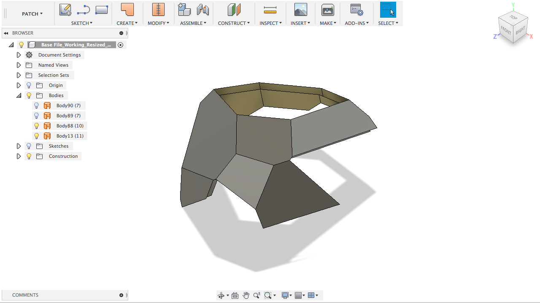Hide Body88 using its lightbulb
540x303 pixels.
pos(37,126)
